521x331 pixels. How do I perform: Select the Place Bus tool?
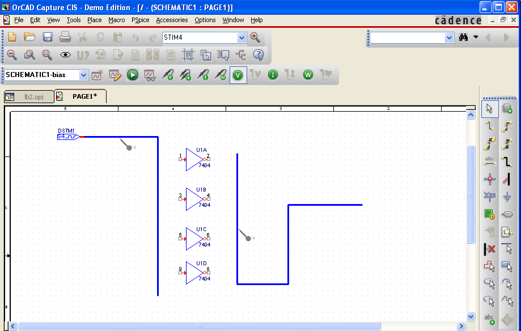507,162
